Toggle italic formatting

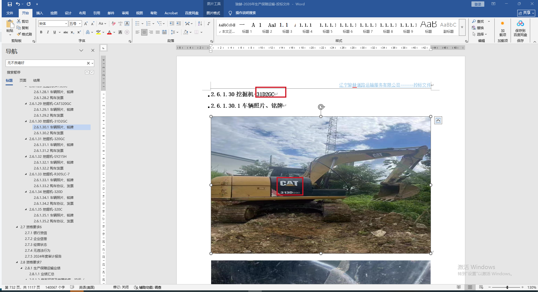point(48,32)
